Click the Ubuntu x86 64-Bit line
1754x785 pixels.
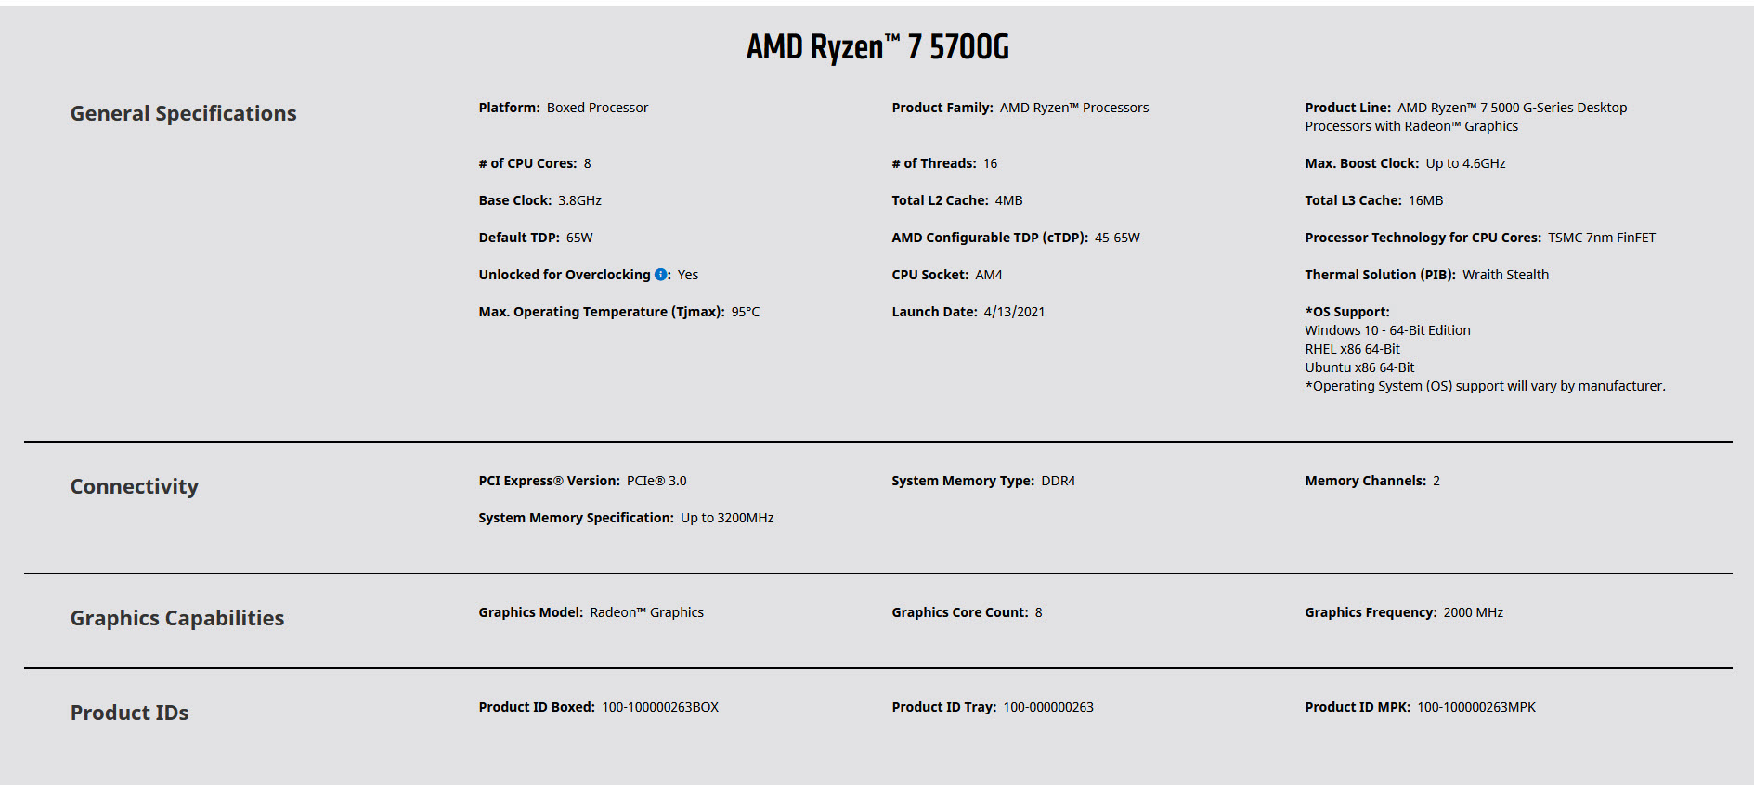1359,367
